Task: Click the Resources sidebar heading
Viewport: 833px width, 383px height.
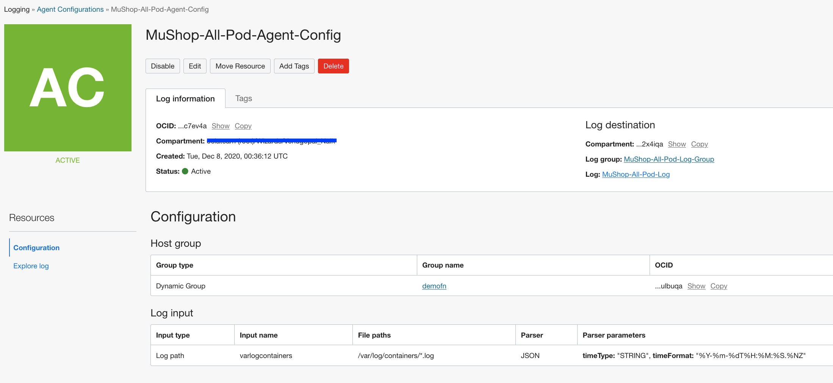Action: (32, 218)
